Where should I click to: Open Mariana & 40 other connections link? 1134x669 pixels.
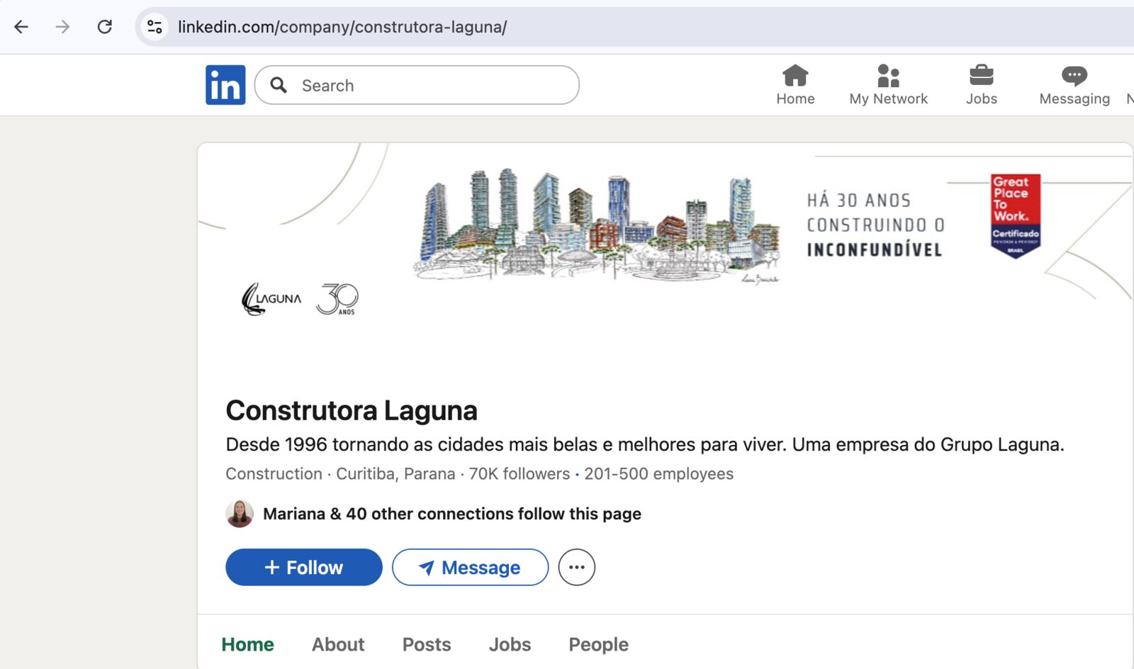(x=452, y=514)
